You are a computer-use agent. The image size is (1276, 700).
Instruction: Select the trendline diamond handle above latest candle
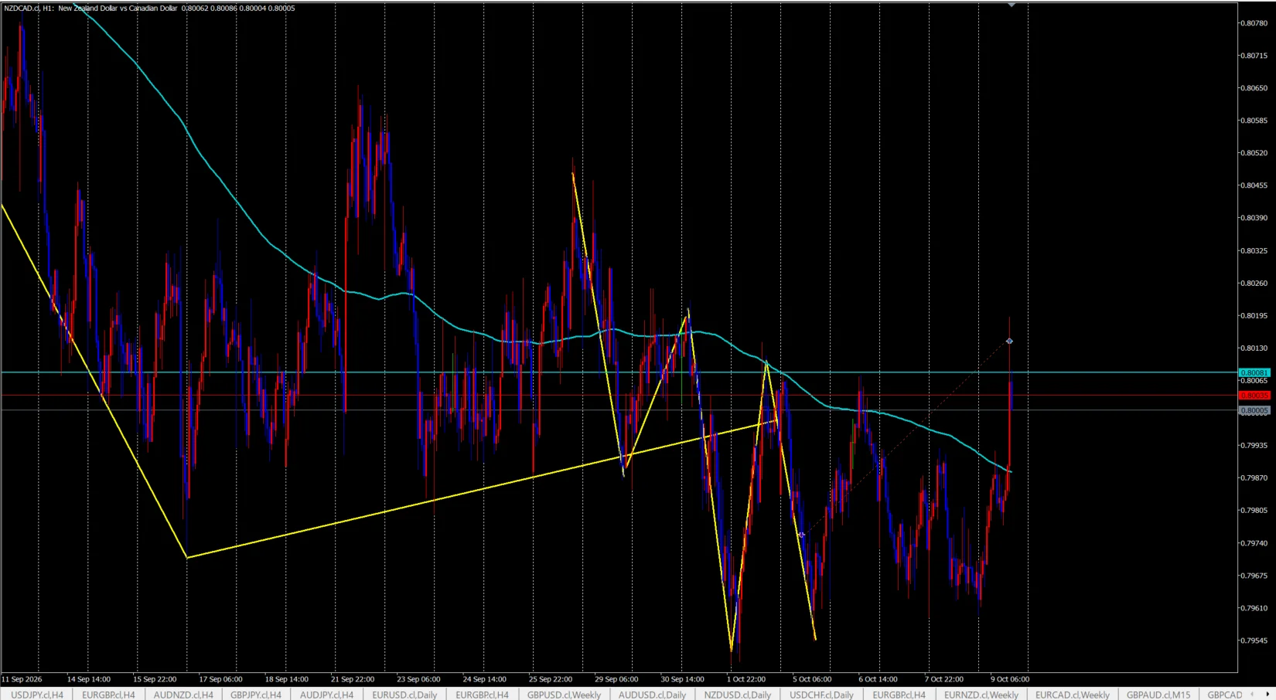pyautogui.click(x=1009, y=341)
